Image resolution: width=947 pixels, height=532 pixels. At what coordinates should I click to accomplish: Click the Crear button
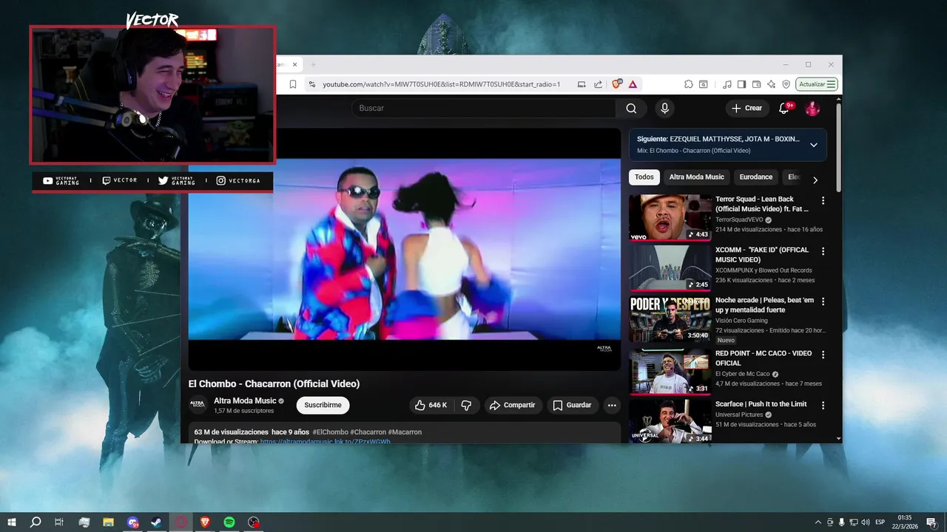point(747,108)
